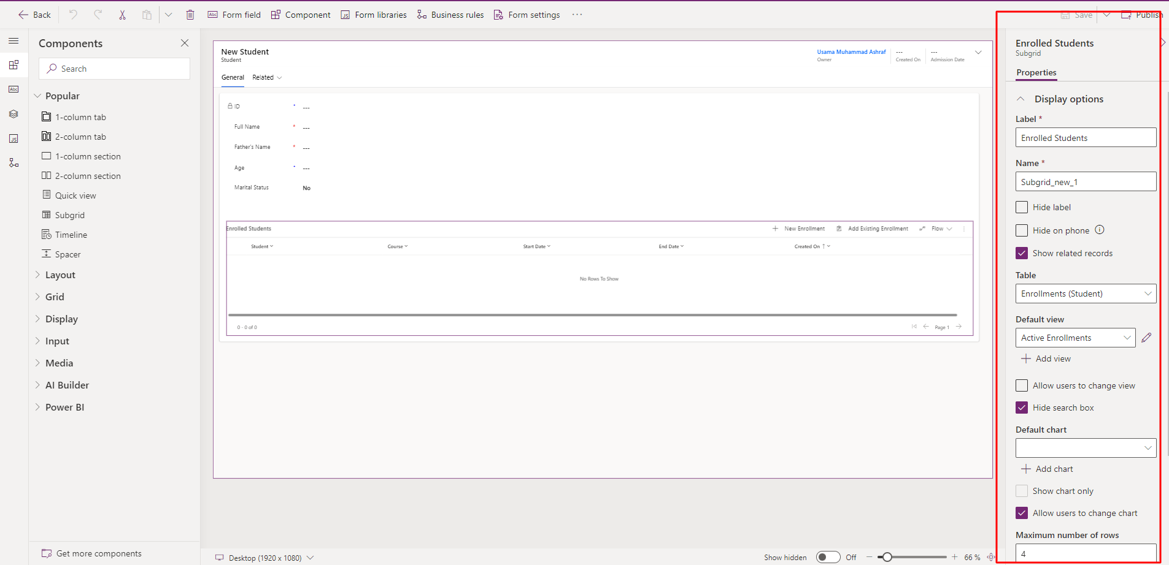Click the info icon beside Hide on phone
Image resolution: width=1169 pixels, height=565 pixels.
pyautogui.click(x=1100, y=230)
